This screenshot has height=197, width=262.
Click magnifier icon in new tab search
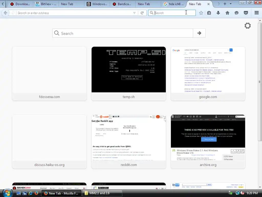[57, 33]
